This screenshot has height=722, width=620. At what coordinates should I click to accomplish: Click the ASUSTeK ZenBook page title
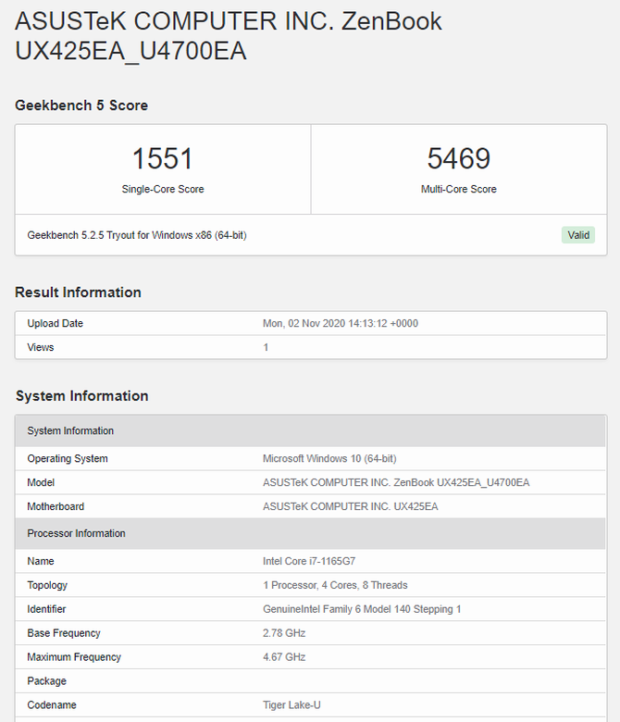click(229, 36)
